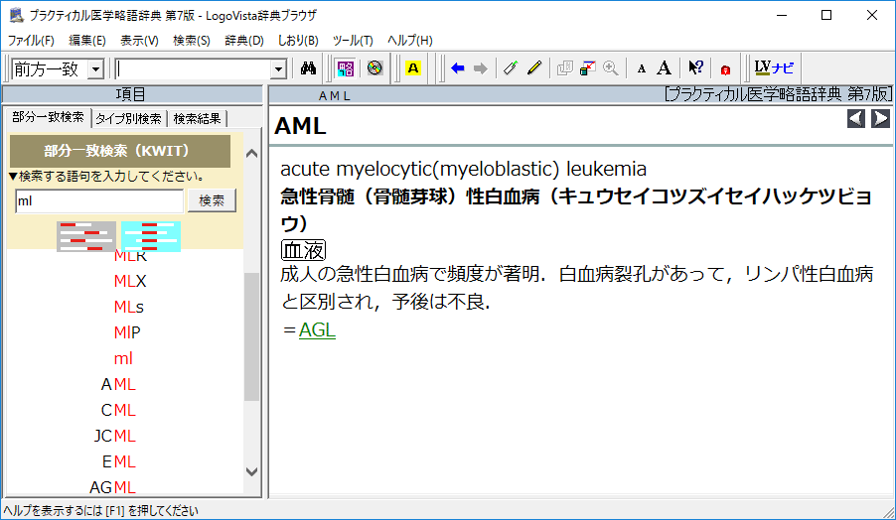
Task: Select gray list display mode icon
Action: (x=86, y=236)
